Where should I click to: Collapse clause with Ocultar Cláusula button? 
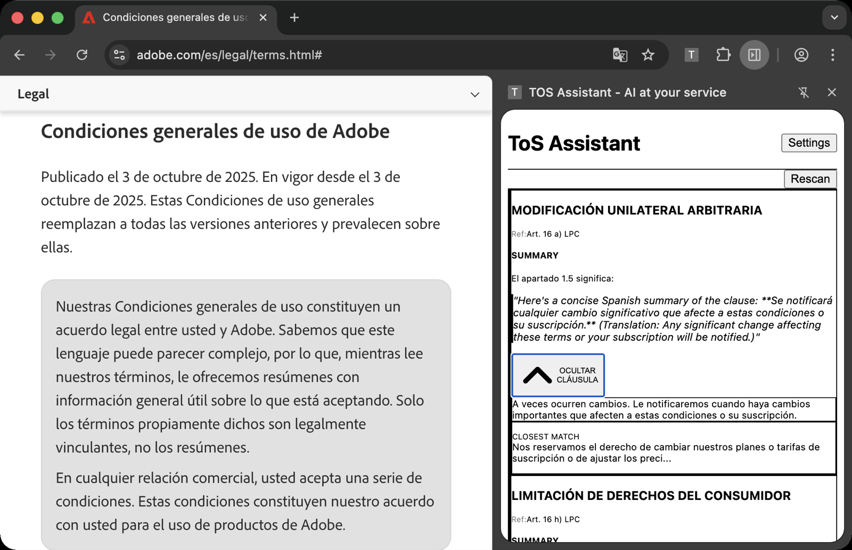(x=558, y=375)
